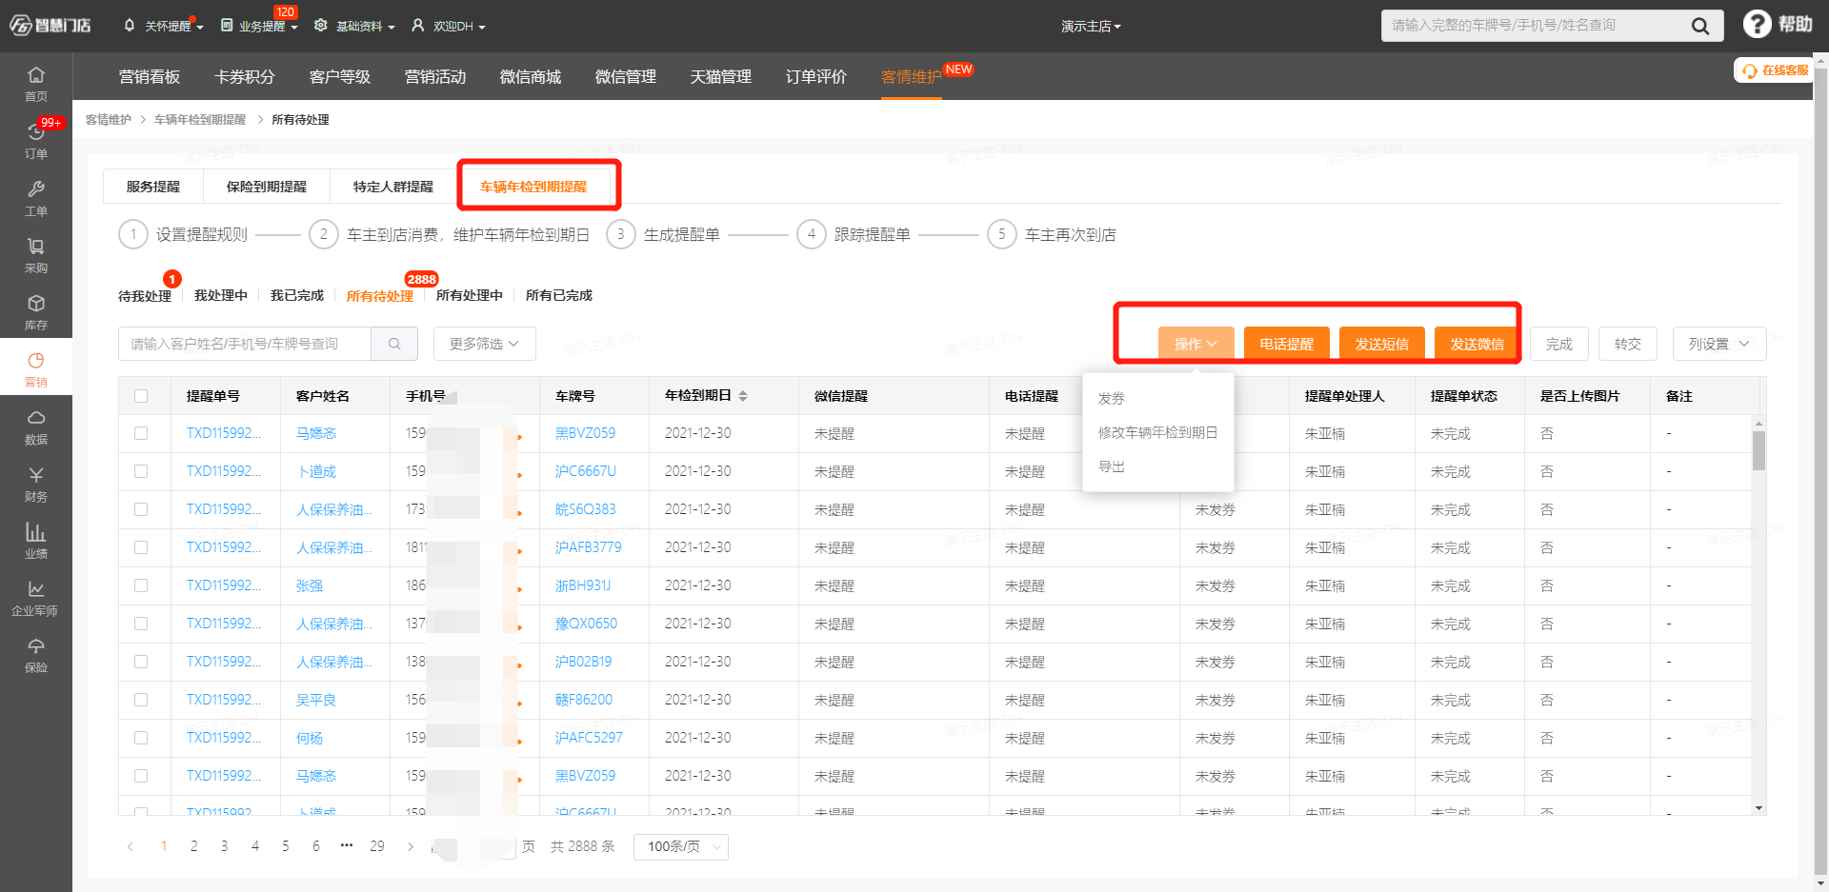Click 电话提醒 button
Image resolution: width=1829 pixels, height=892 pixels.
[x=1286, y=344]
